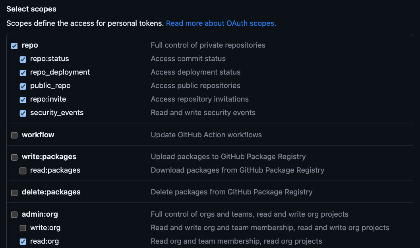Disable the repo_deployment scope checkbox
Viewport: 420px width, 248px height.
23,73
